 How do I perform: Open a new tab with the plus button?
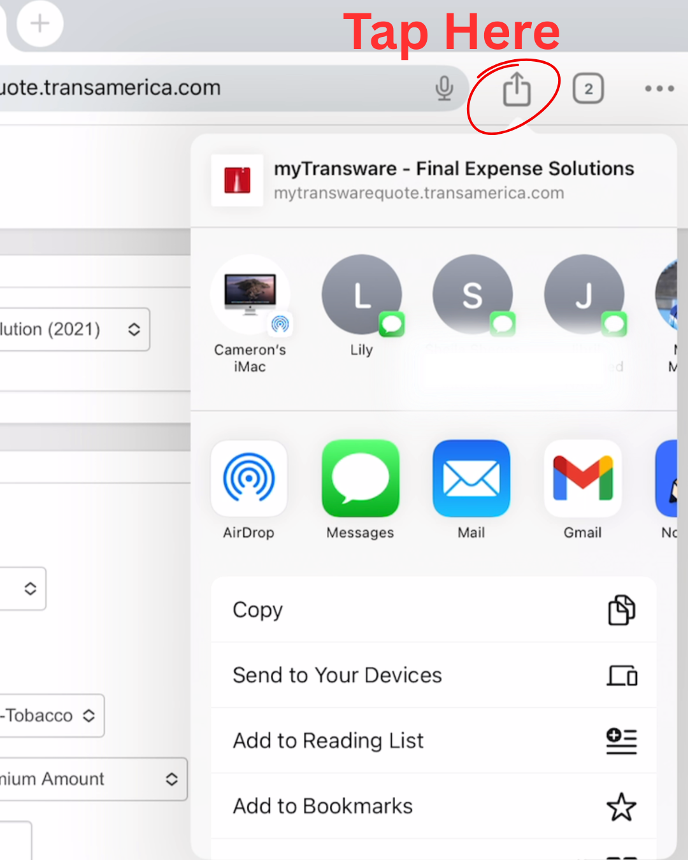[x=39, y=24]
